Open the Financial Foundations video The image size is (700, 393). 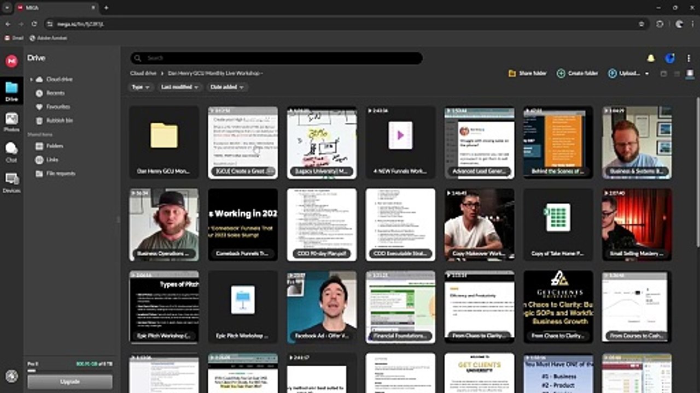(400, 307)
